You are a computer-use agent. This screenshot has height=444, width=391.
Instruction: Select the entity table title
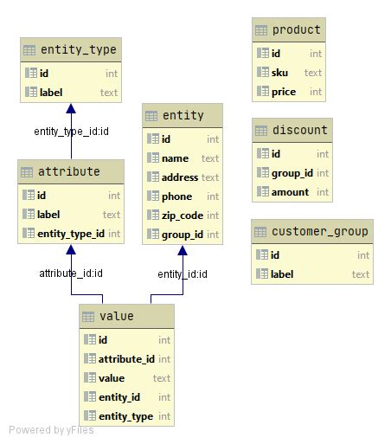[183, 116]
